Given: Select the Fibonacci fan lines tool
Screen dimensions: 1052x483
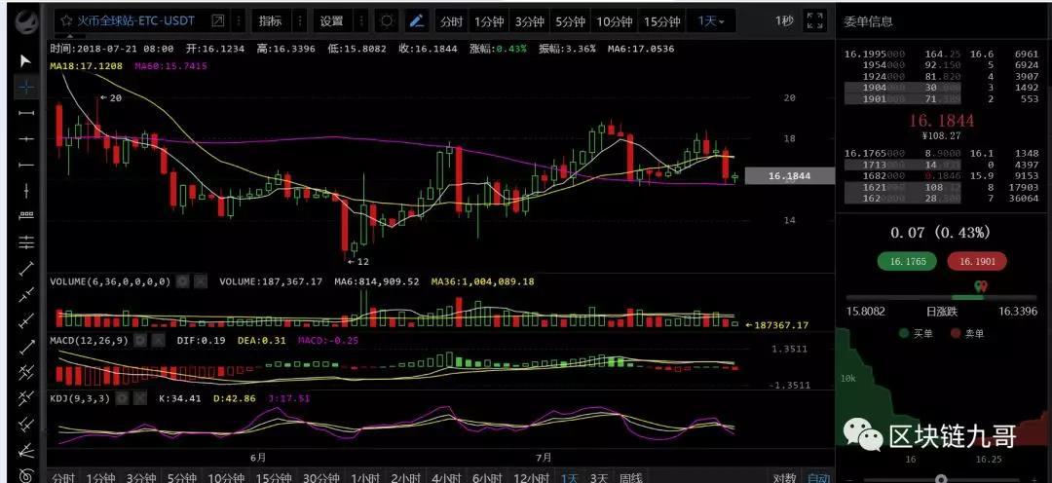Looking at the screenshot, I should 26,449.
